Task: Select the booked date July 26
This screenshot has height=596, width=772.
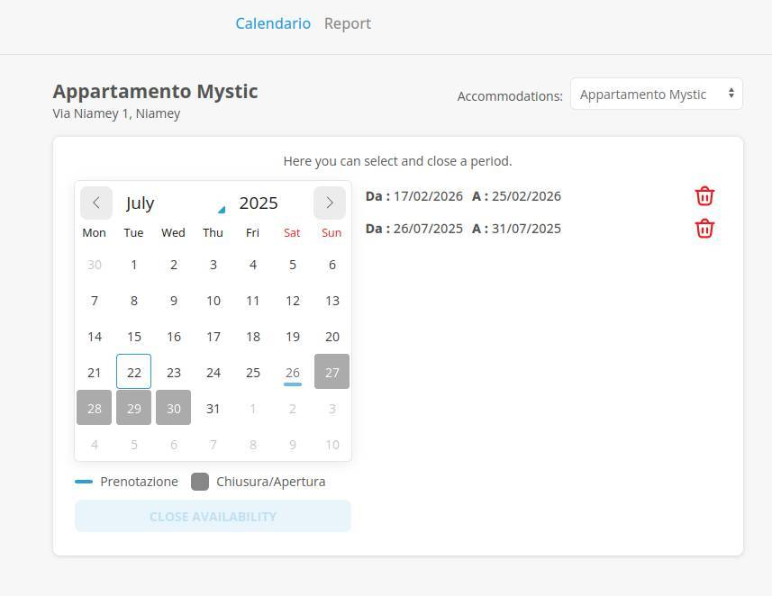Action: tap(292, 372)
